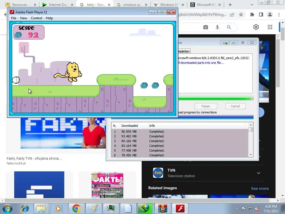This screenshot has height=214, width=285.
Task: Switch to the fakty Google browser tab
Action: (95, 5)
